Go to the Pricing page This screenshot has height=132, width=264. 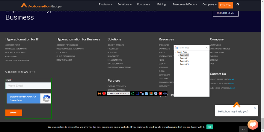pyautogui.click(x=162, y=4)
